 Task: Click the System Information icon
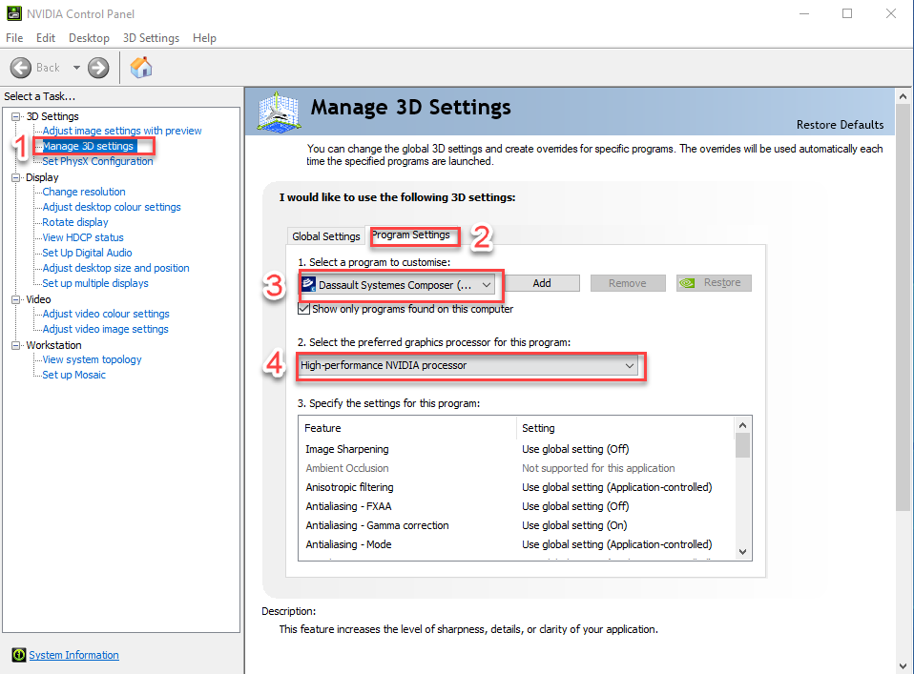19,655
